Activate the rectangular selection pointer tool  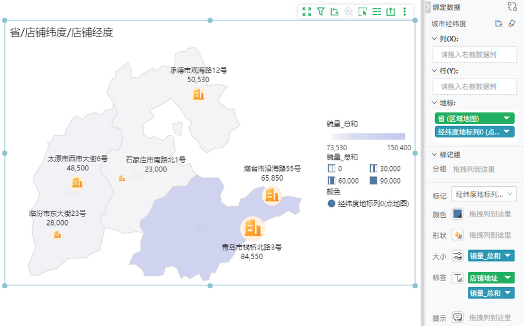click(x=363, y=12)
